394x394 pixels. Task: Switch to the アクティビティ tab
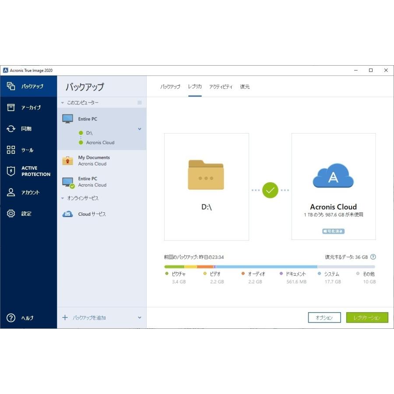tap(221, 87)
